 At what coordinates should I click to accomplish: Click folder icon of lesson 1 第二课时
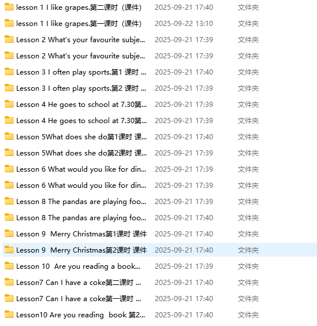point(9,7)
